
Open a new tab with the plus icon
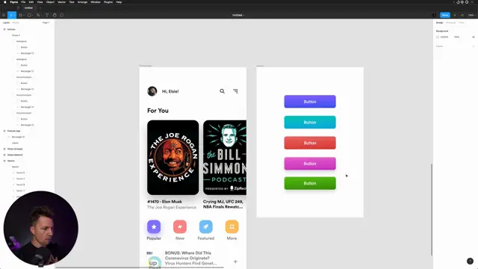point(40,8)
